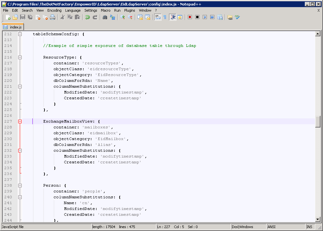Collapse the ExchangeMailboxView code block
The width and height of the screenshot is (323, 231).
click(20, 122)
